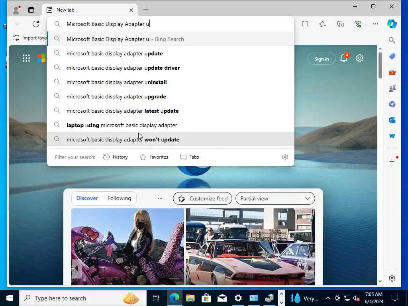Choose the suggestion ending in 'update driver'

pos(171,68)
